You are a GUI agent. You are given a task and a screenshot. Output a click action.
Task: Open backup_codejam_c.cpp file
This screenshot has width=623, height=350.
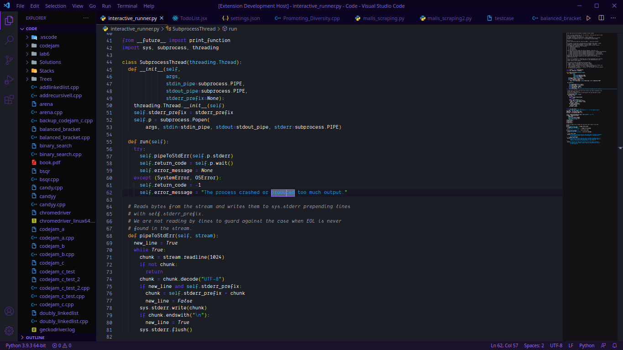point(66,120)
